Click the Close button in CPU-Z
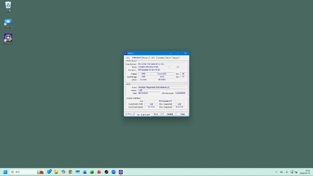This screenshot has height=176, width=313. [x=183, y=114]
